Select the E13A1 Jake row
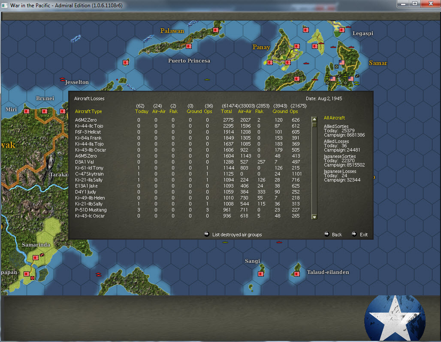Image resolution: width=441 pixels, height=342 pixels. click(188, 186)
